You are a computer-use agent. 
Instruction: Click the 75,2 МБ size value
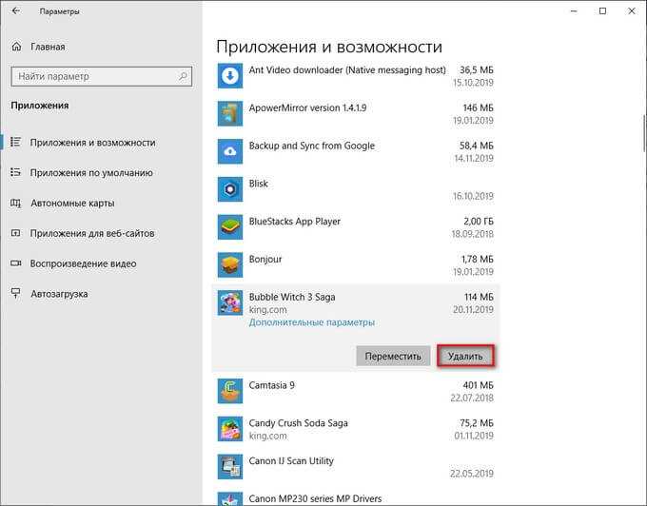coord(477,423)
